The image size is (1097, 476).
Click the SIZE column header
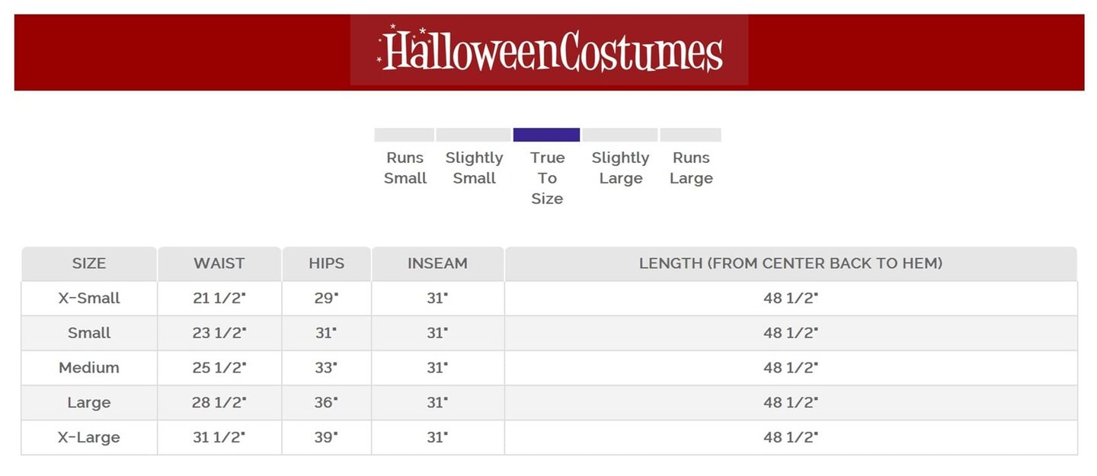click(x=89, y=264)
